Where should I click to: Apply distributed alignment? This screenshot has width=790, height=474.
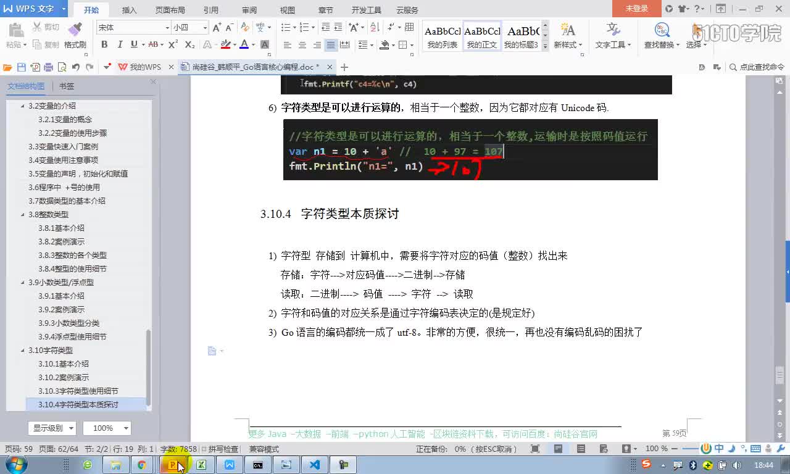[x=345, y=45]
